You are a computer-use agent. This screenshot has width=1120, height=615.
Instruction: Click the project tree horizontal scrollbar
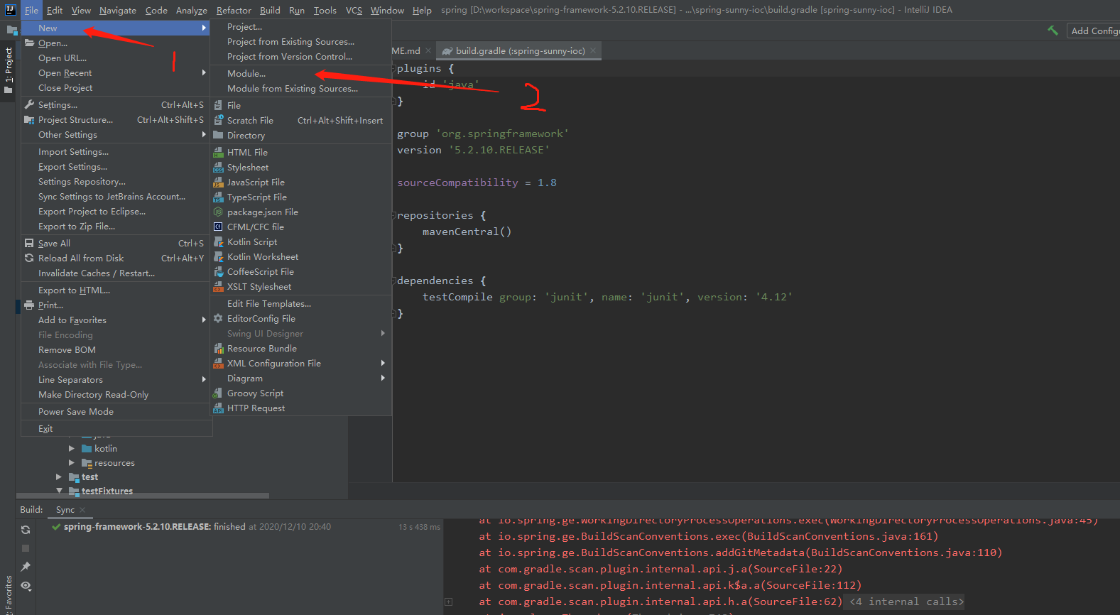143,496
